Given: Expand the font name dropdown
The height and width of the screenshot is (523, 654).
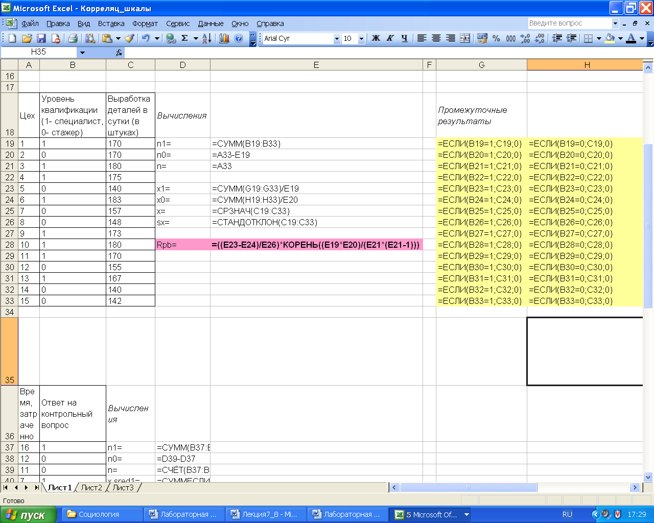Looking at the screenshot, I should tap(337, 39).
